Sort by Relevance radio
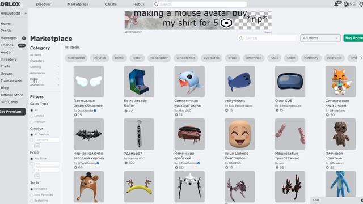The width and height of the screenshot is (363, 204). [x=32, y=189]
